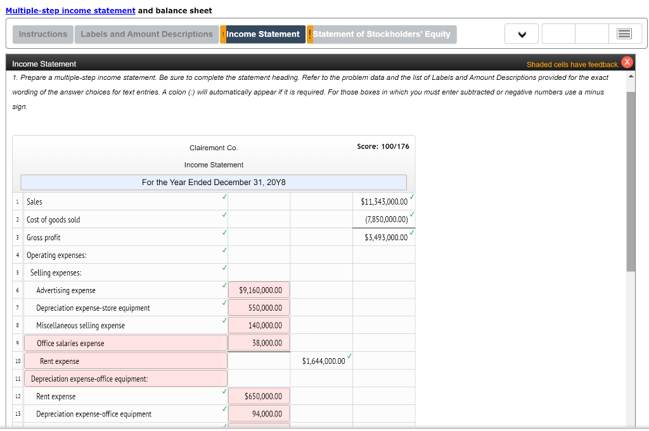
Task: Select the Labels and Amount Descriptions tab
Action: point(146,34)
